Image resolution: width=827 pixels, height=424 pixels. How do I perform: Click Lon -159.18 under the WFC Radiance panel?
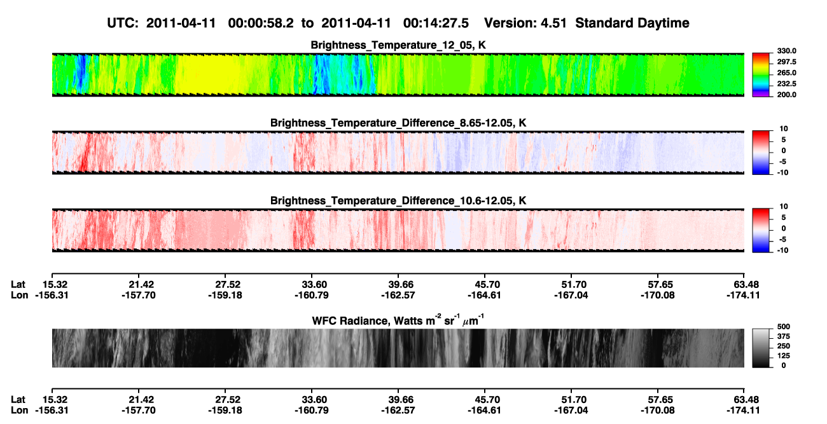coord(225,411)
